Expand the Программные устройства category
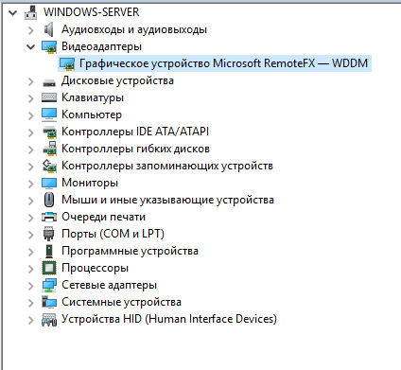This screenshot has width=401, height=370. point(31,252)
